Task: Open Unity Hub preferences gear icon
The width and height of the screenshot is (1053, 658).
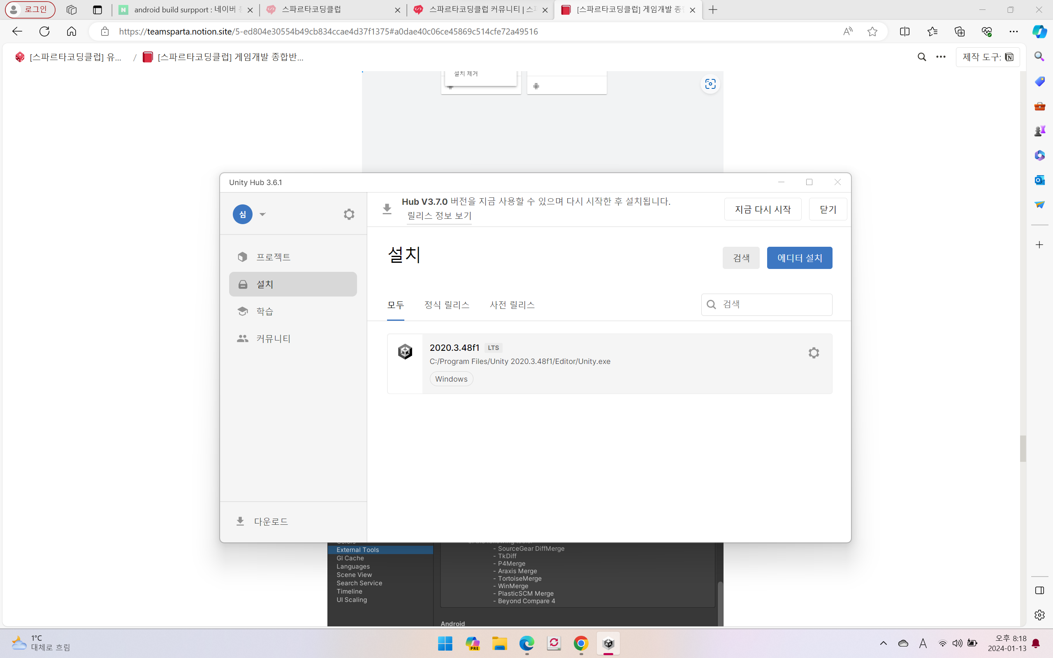Action: (349, 214)
